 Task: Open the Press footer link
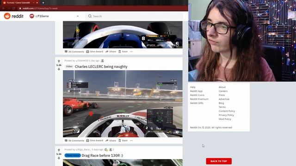[x=222, y=95]
